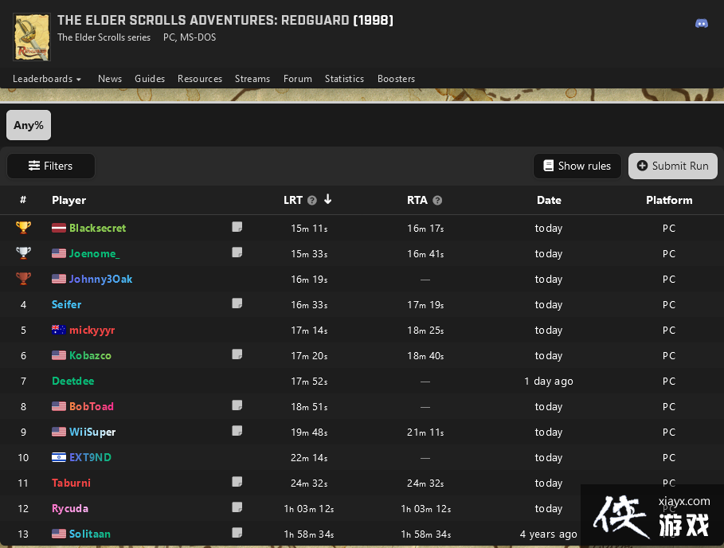Screen dimensions: 724x548
Task: Open run note icon for Joenome_
Action: point(237,252)
